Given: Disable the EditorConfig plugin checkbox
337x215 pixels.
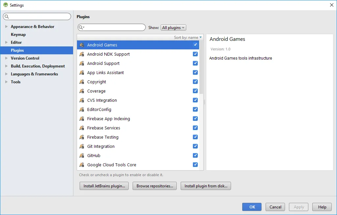Looking at the screenshot, I should pyautogui.click(x=195, y=109).
